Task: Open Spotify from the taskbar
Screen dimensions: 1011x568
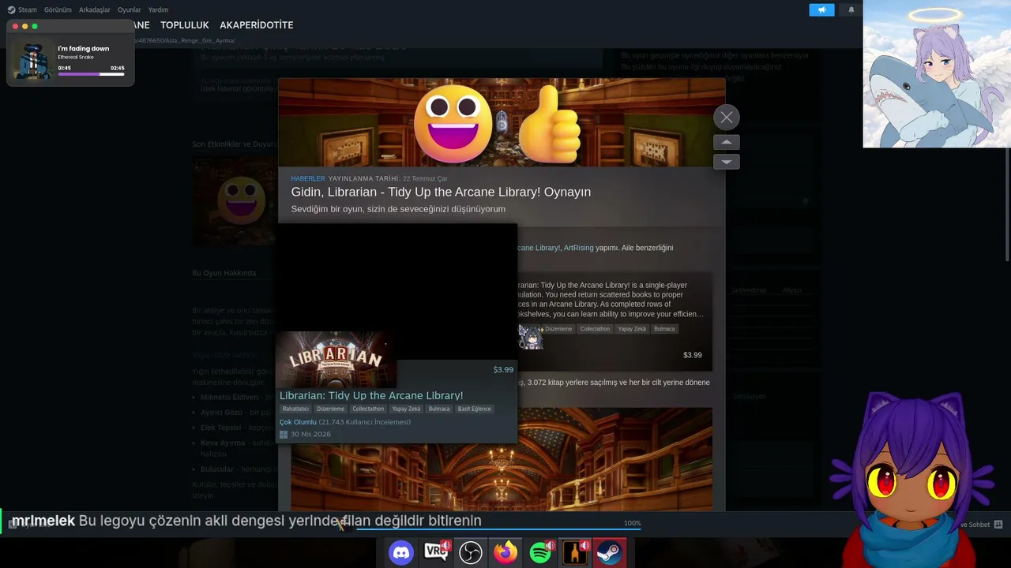Action: pos(540,552)
